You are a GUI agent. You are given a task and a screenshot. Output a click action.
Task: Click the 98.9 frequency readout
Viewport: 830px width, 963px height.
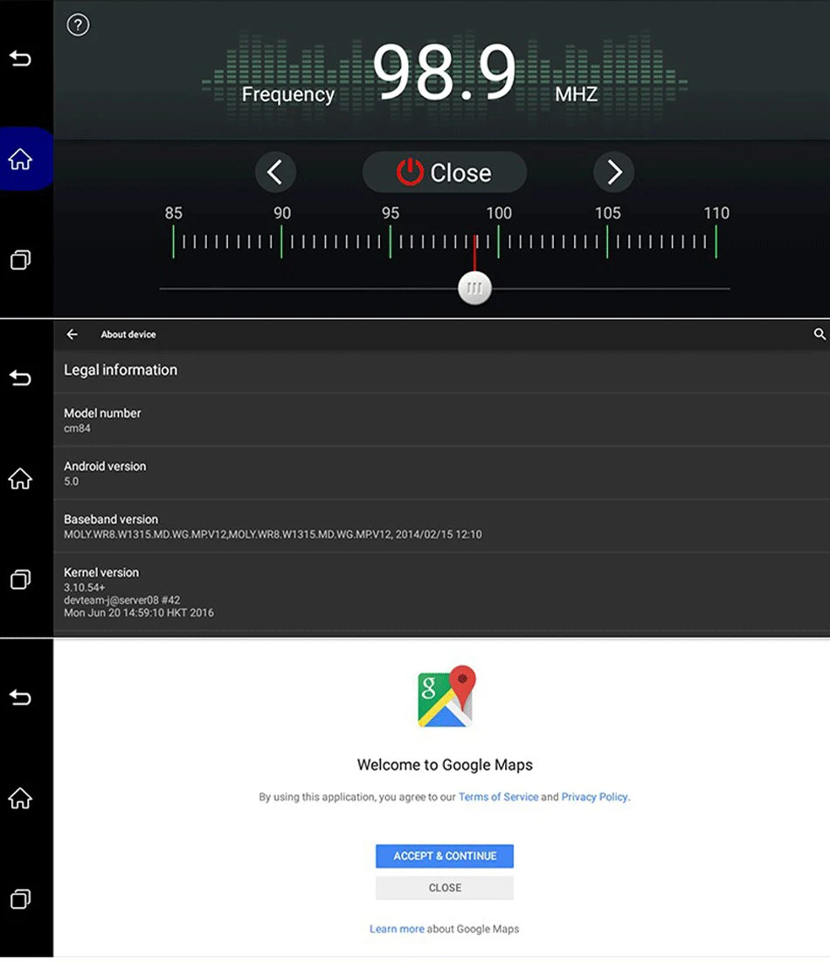(x=445, y=73)
